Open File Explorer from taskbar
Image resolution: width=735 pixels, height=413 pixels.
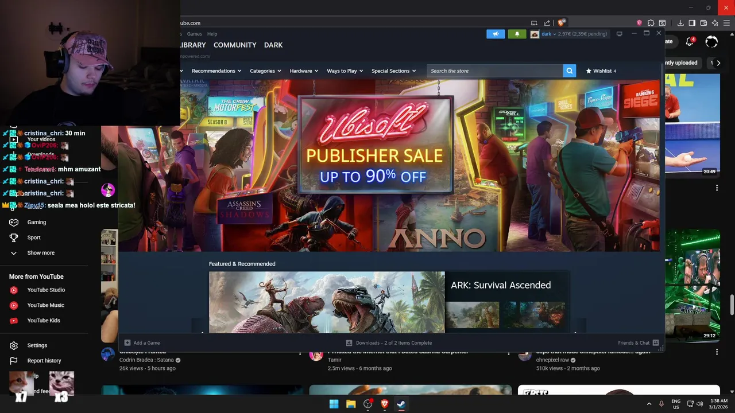[351, 404]
